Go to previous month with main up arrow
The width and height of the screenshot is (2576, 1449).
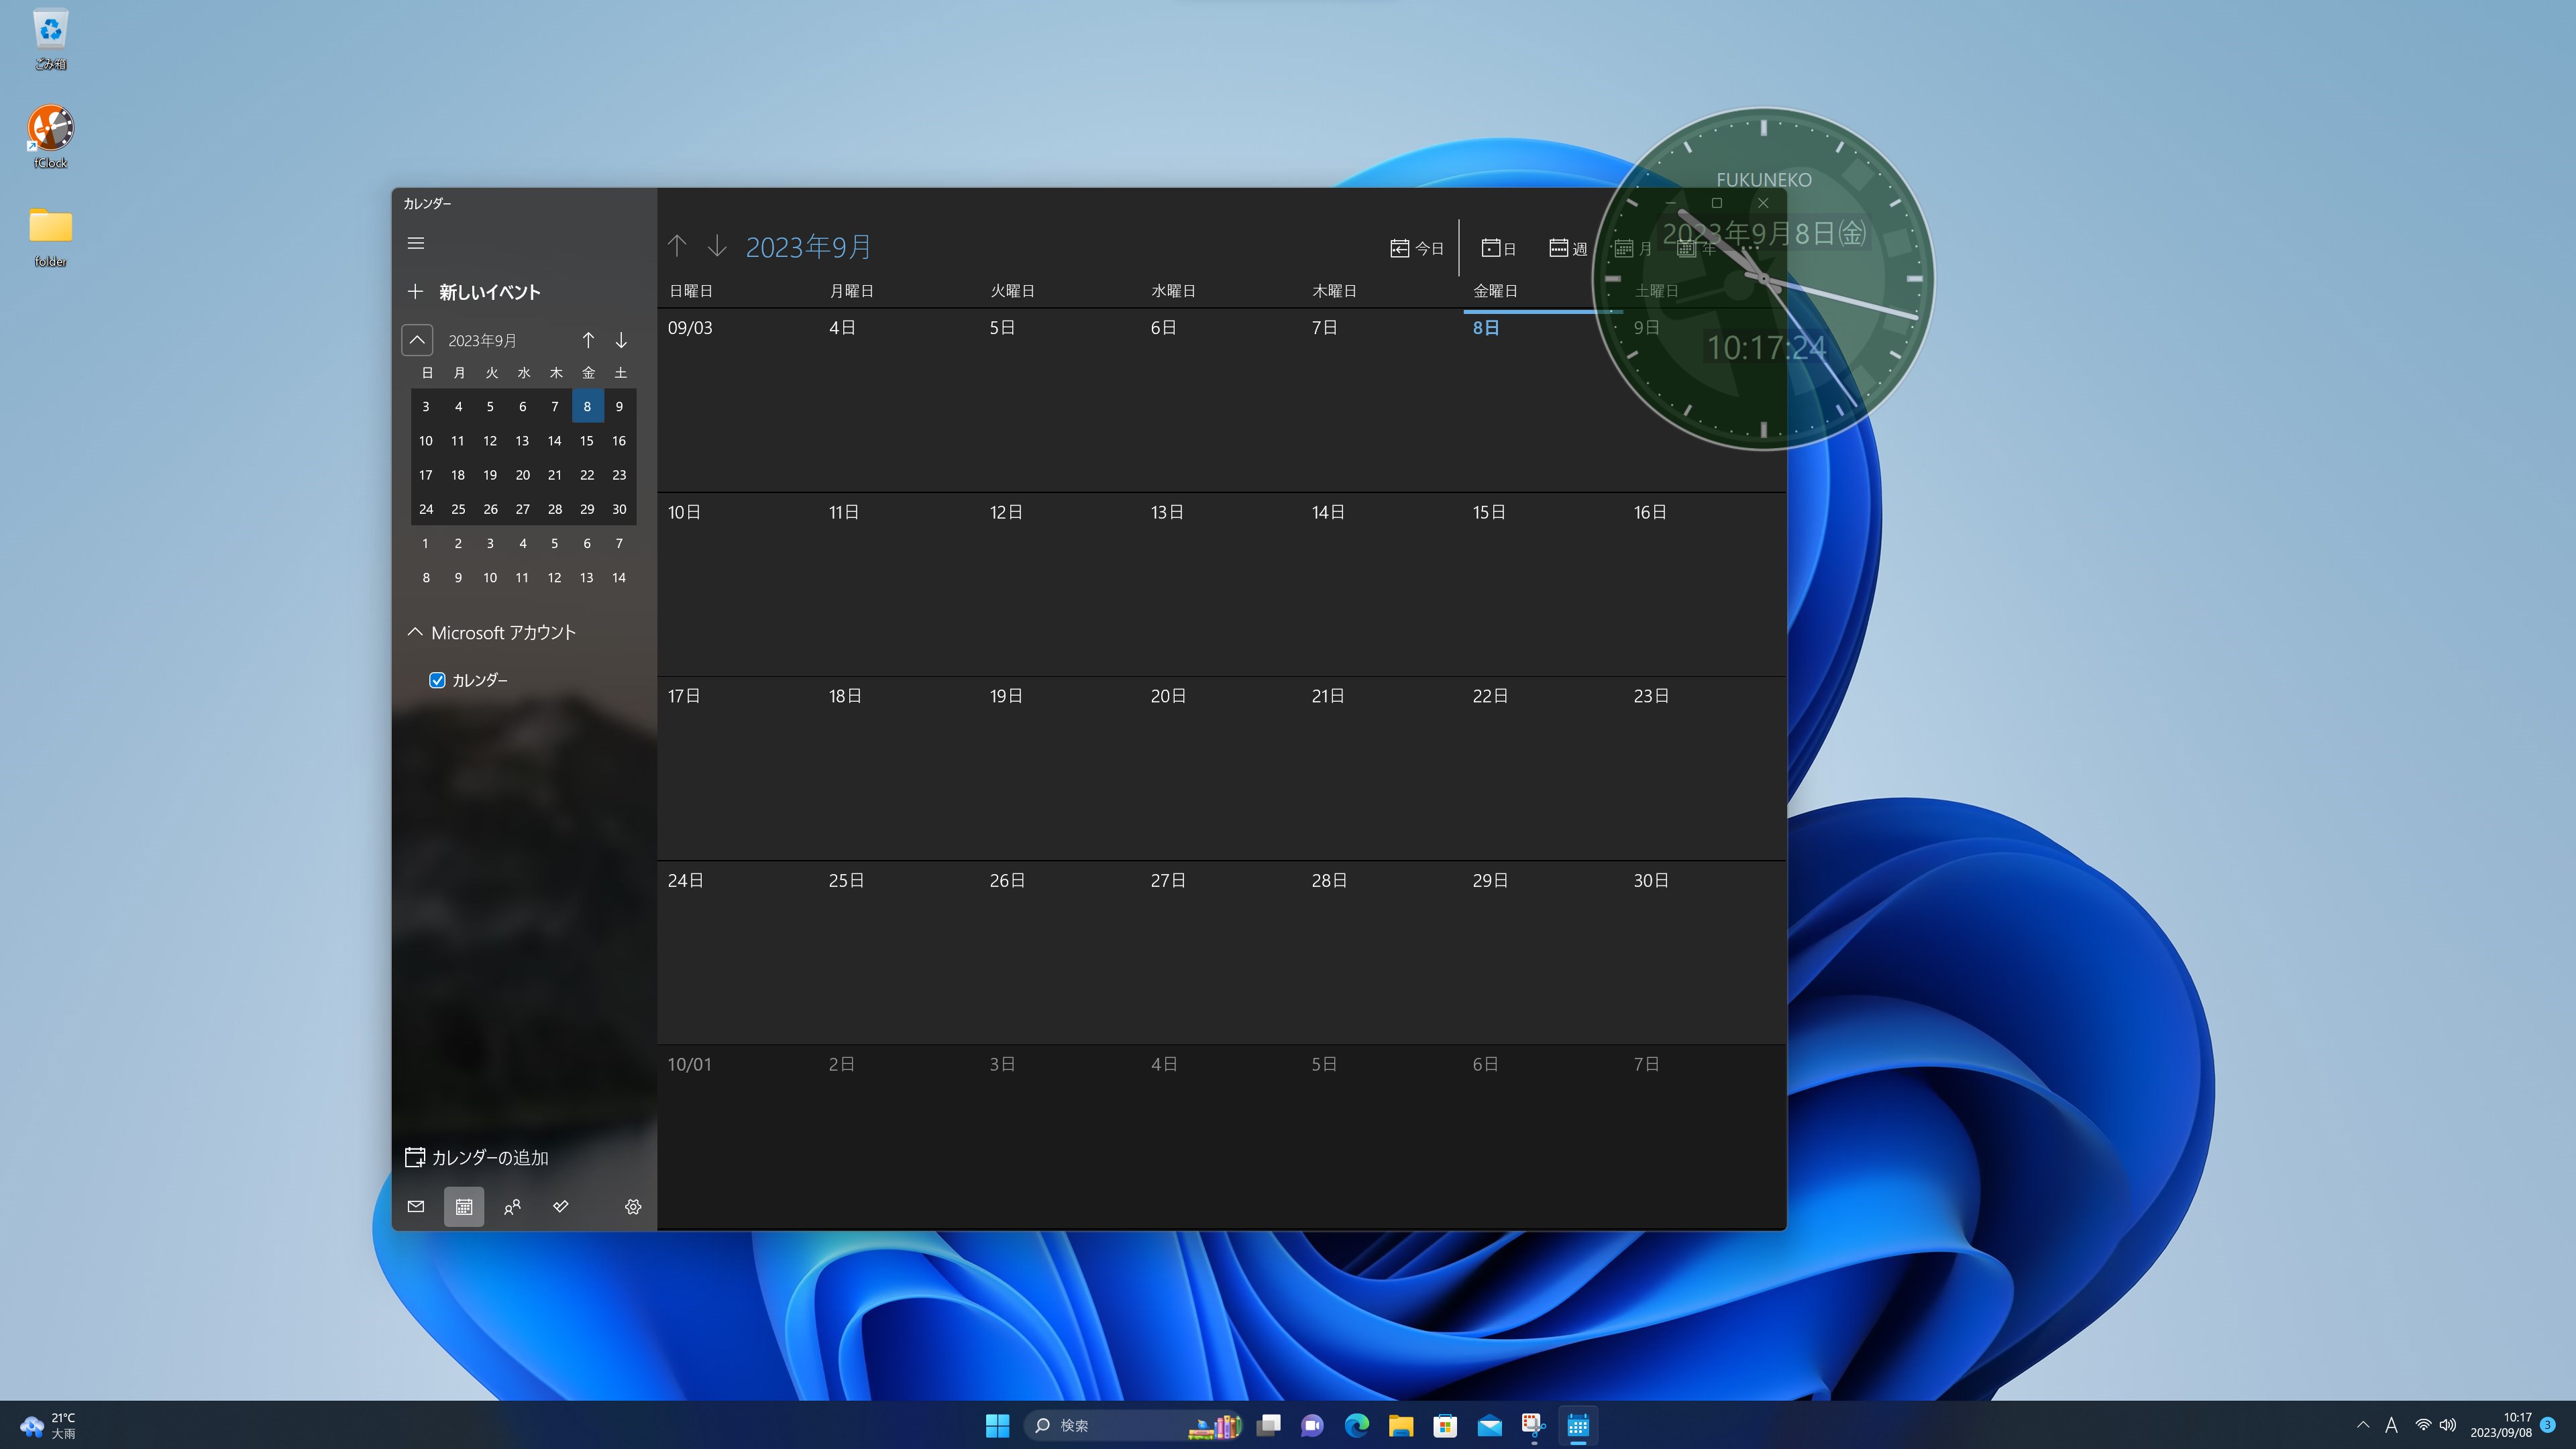click(677, 246)
